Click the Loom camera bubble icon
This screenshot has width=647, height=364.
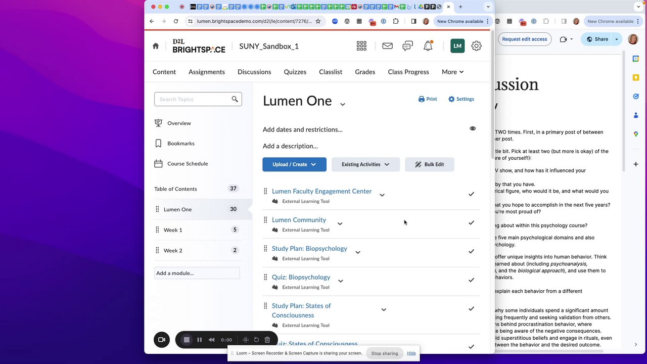click(162, 340)
